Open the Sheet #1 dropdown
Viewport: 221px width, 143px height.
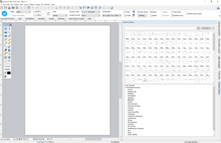tap(32, 139)
